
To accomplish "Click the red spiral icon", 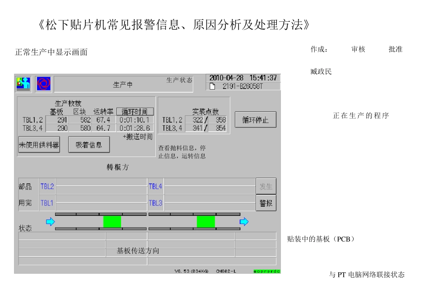I will (44, 84).
